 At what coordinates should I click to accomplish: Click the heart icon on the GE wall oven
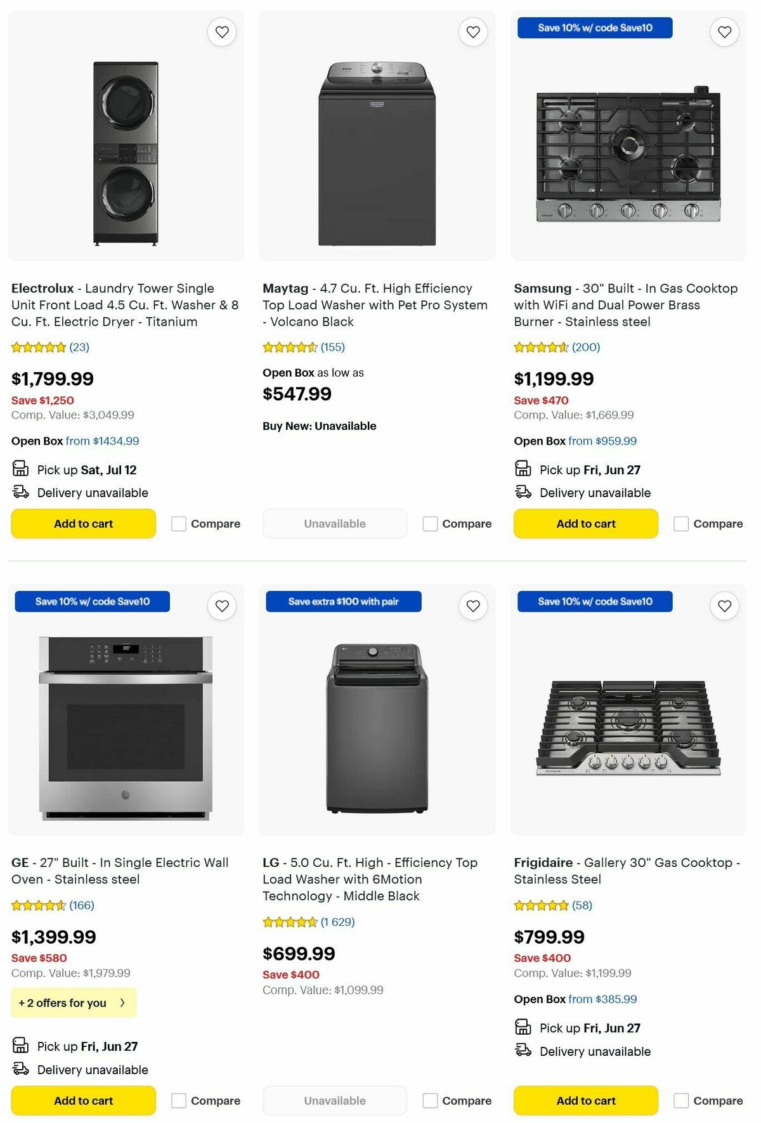tap(221, 606)
